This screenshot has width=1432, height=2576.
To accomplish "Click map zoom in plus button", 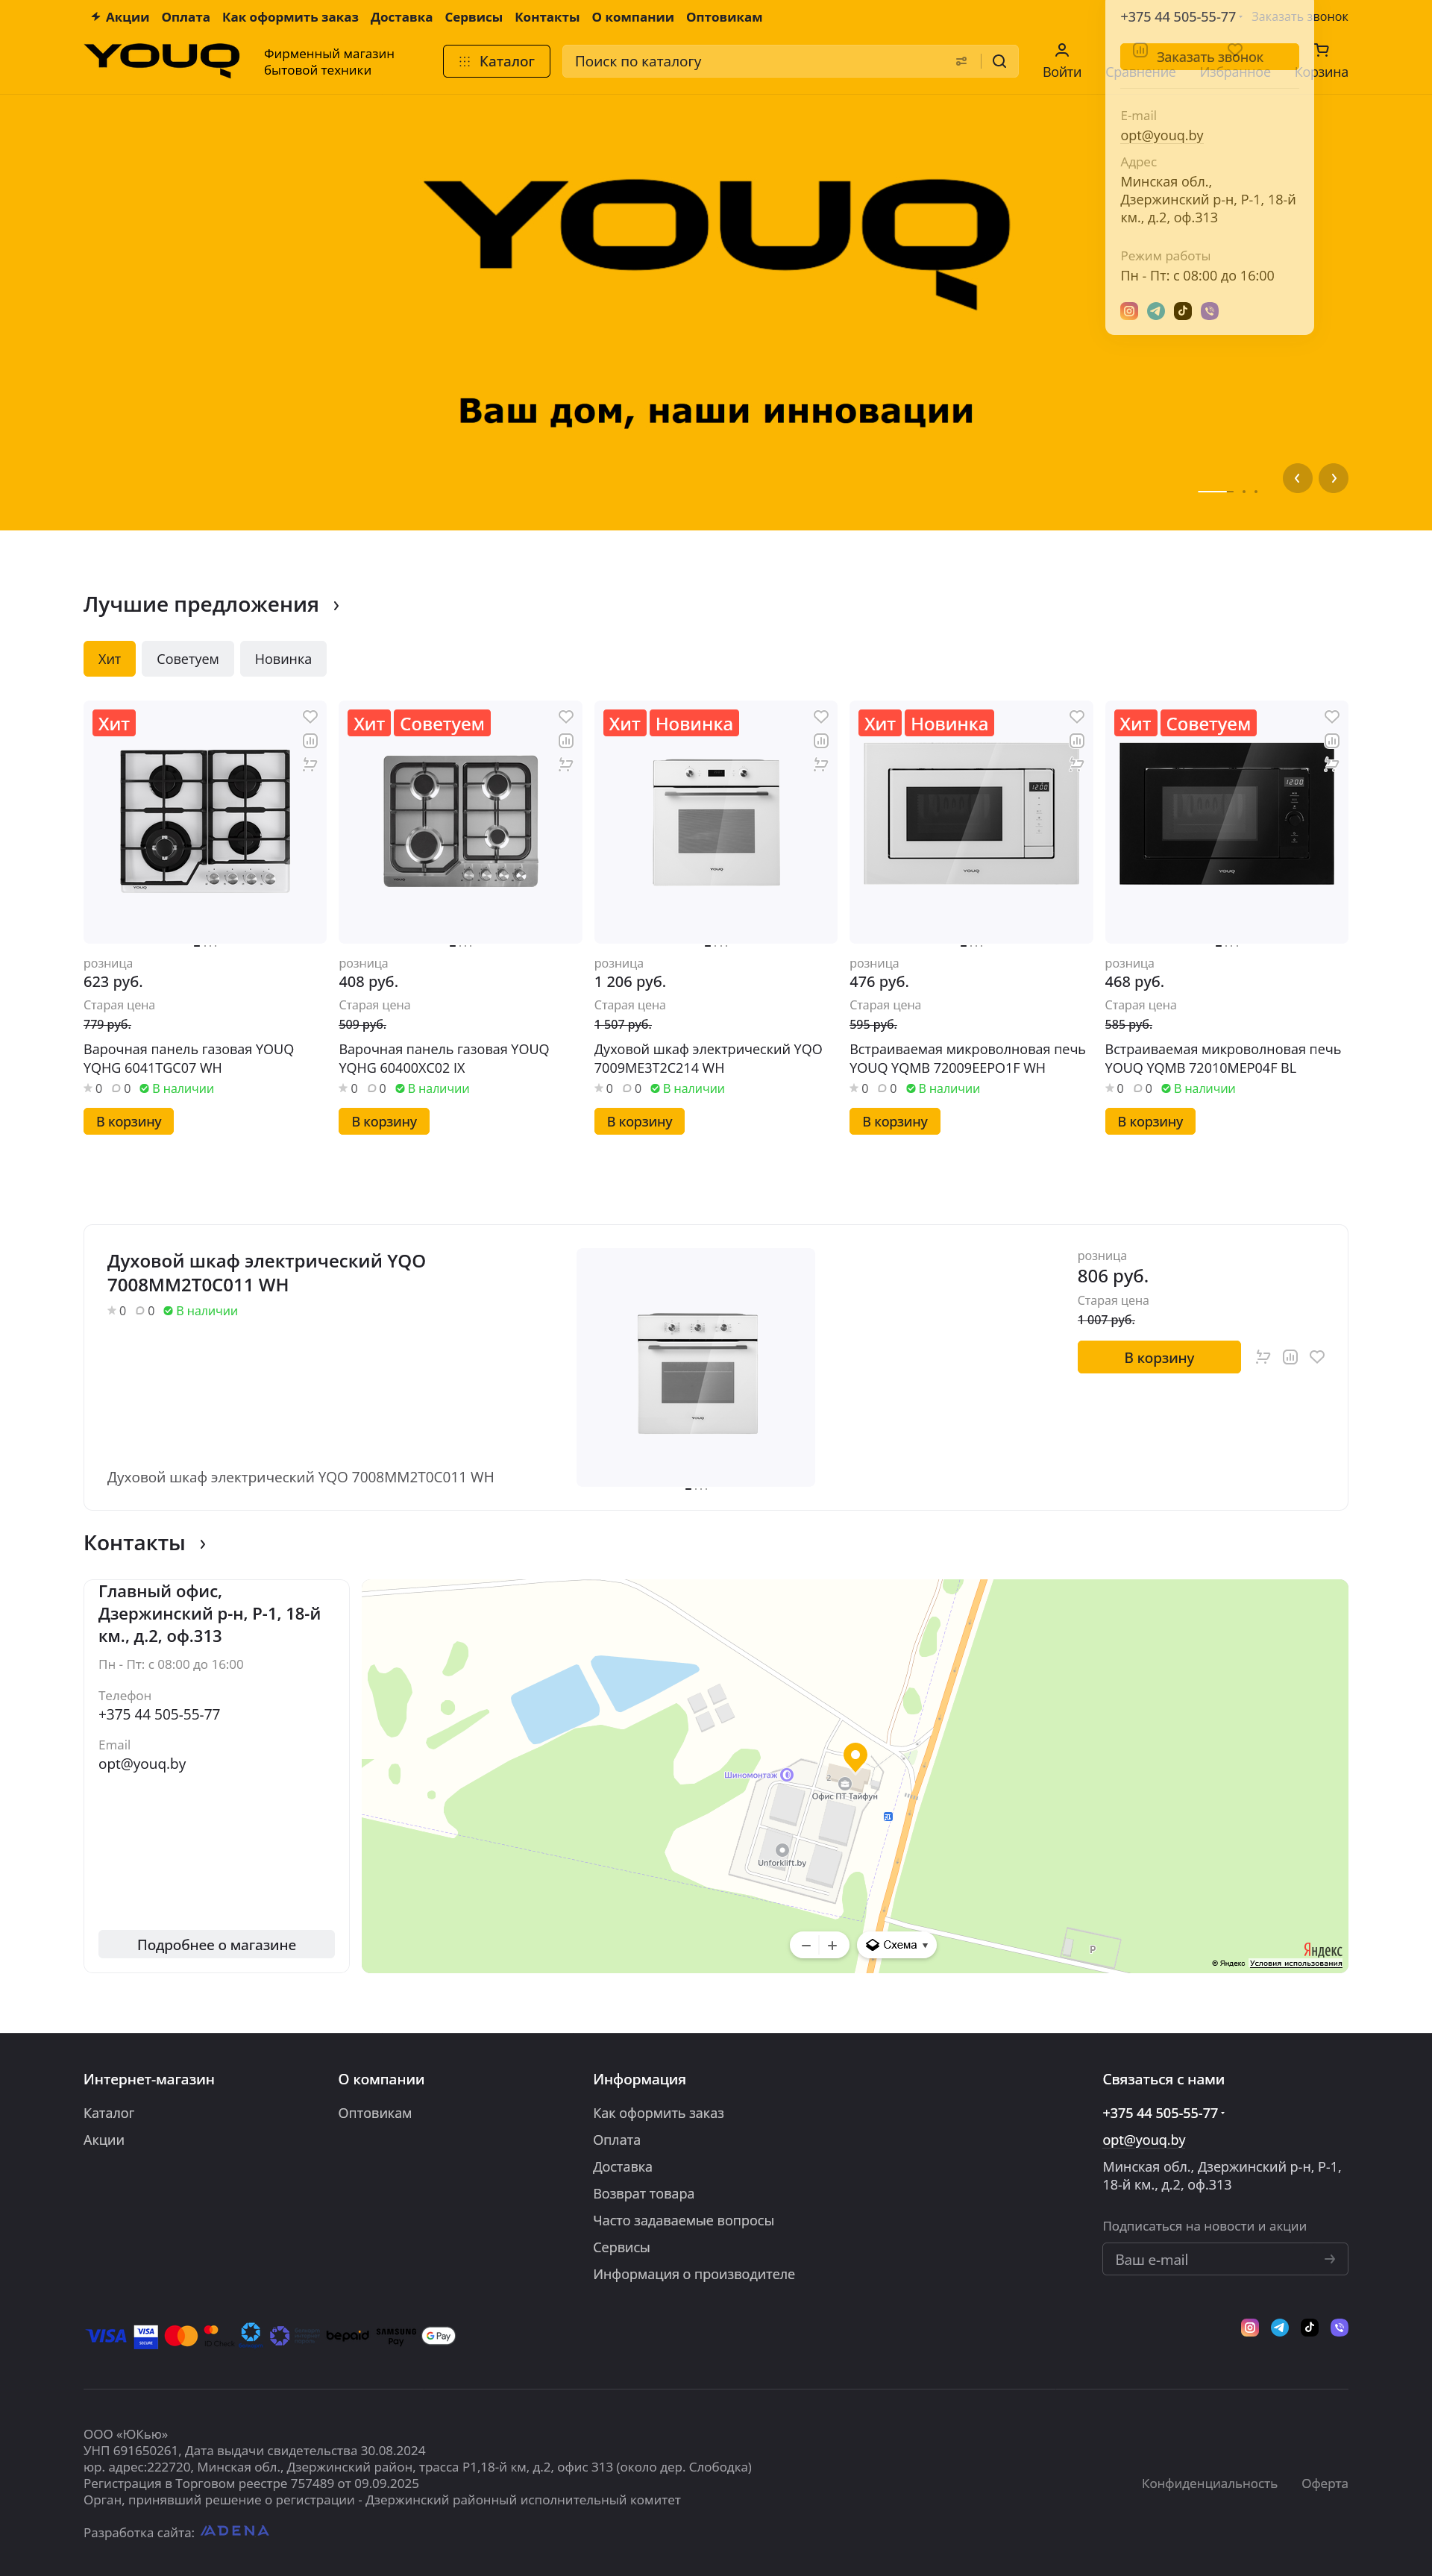I will [832, 1945].
